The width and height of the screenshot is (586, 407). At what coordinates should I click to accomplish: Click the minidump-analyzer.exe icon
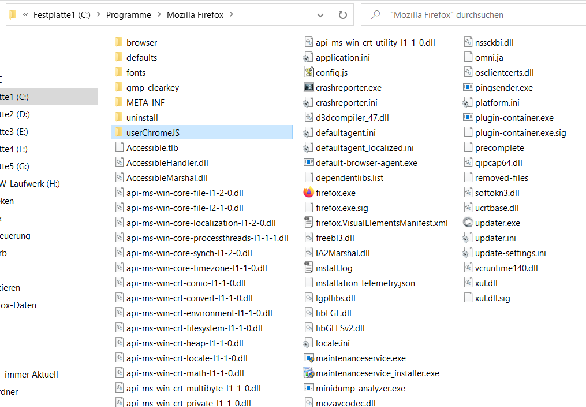(309, 388)
